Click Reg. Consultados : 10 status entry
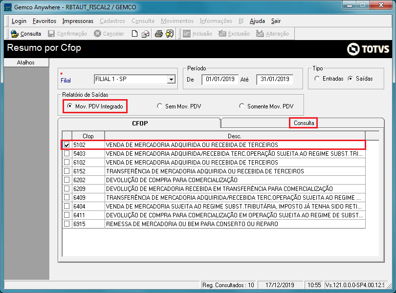Viewport: 396px width, 293px height. coord(228,285)
